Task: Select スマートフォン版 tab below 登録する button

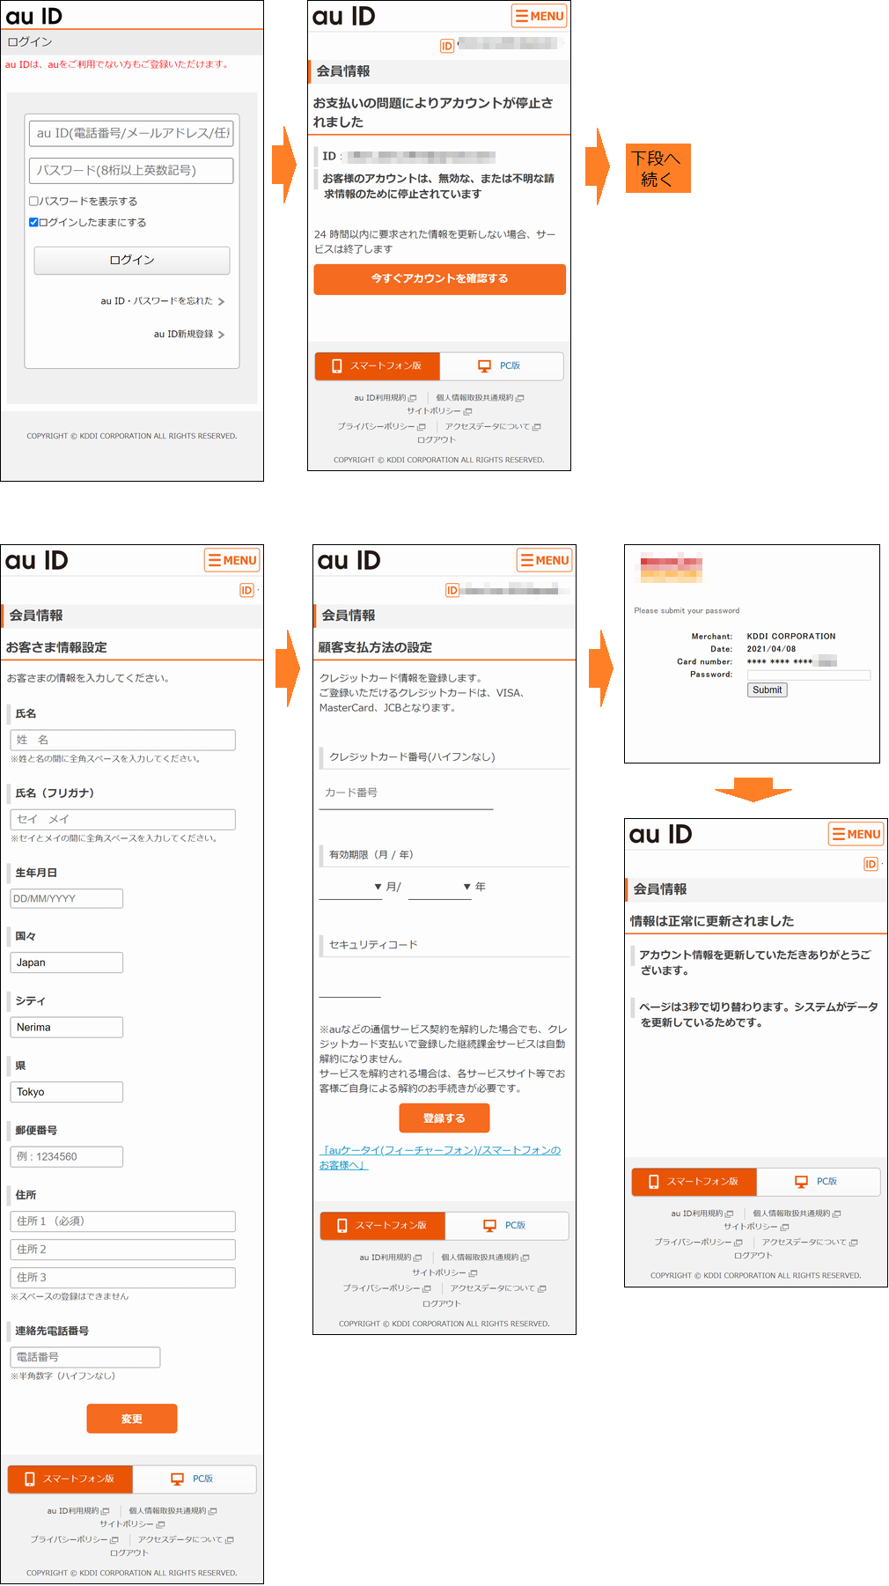Action: point(383,1225)
